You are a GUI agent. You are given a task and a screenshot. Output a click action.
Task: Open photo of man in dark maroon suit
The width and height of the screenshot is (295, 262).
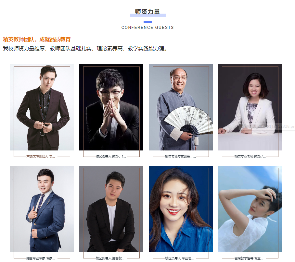(42, 107)
